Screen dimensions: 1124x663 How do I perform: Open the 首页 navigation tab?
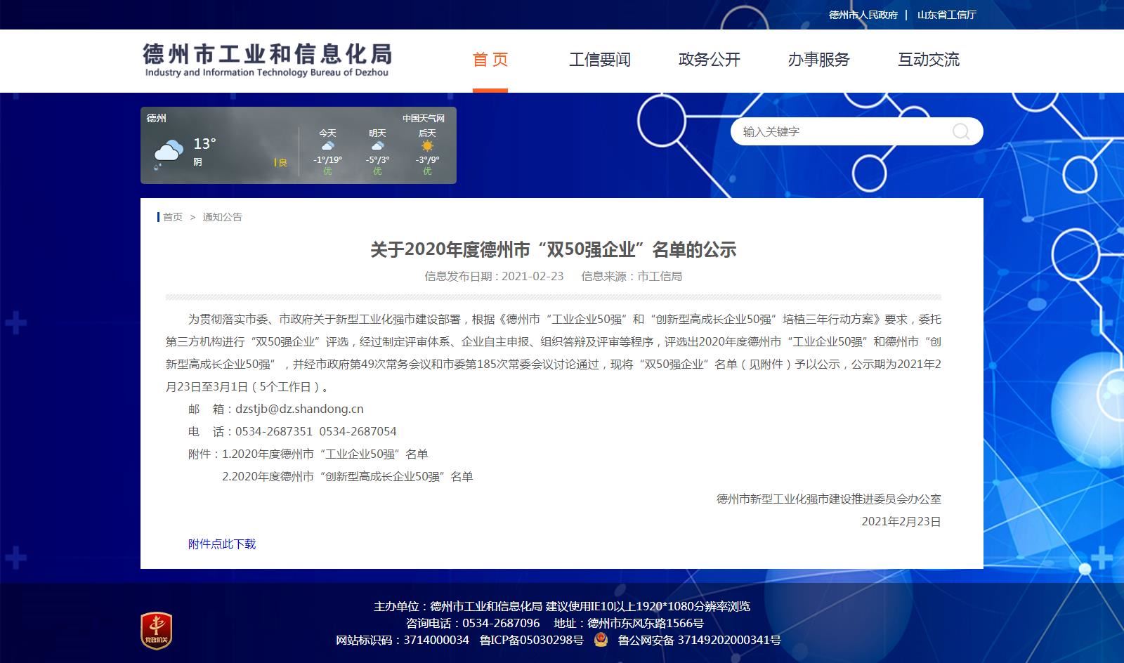pos(490,60)
